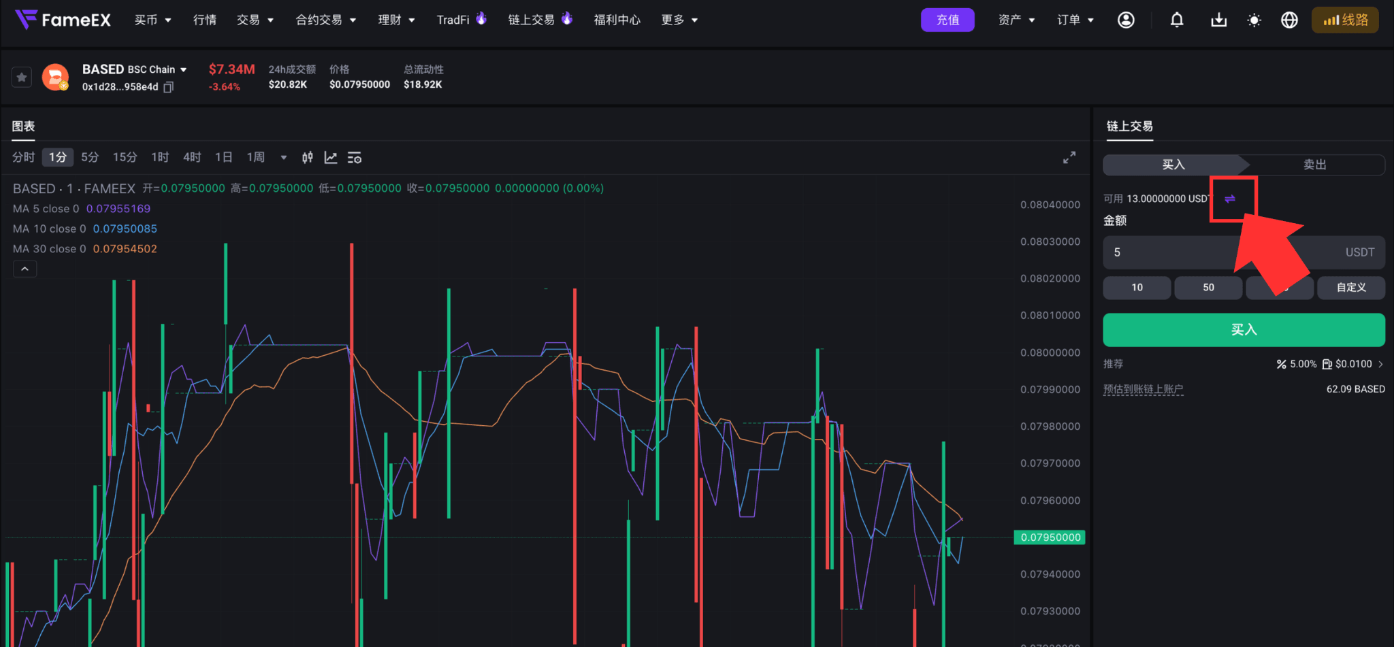The width and height of the screenshot is (1394, 647).
Task: Open the 订单 dropdown
Action: pyautogui.click(x=1075, y=20)
